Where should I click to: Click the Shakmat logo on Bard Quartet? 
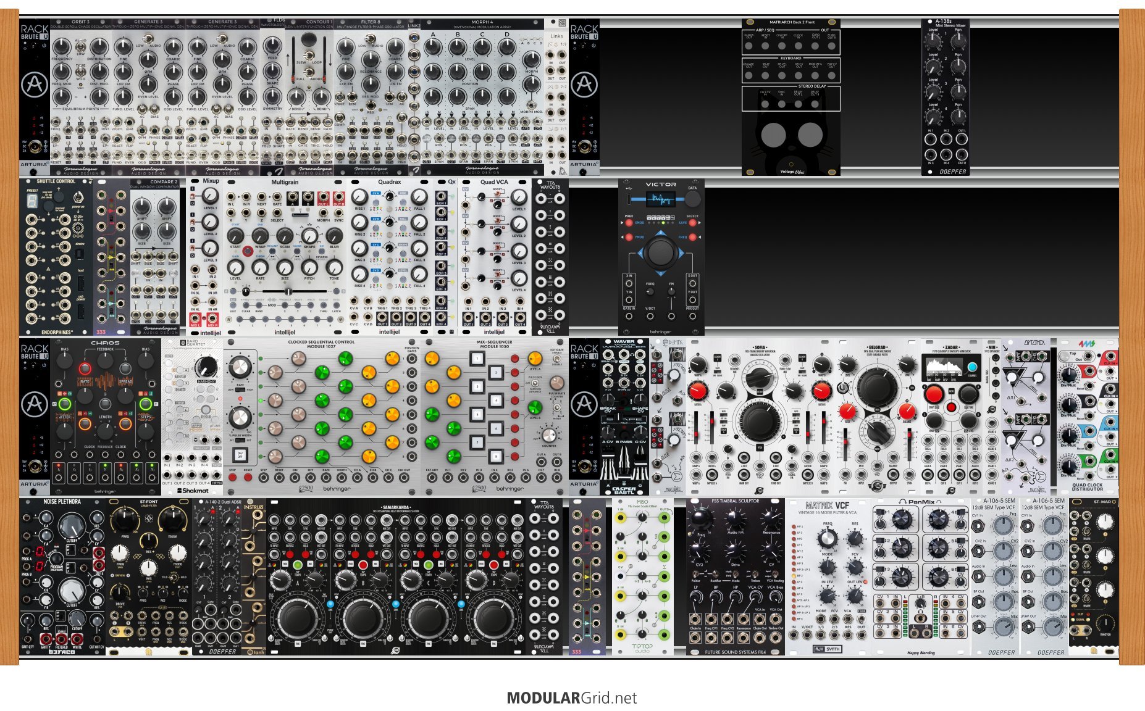click(x=194, y=491)
